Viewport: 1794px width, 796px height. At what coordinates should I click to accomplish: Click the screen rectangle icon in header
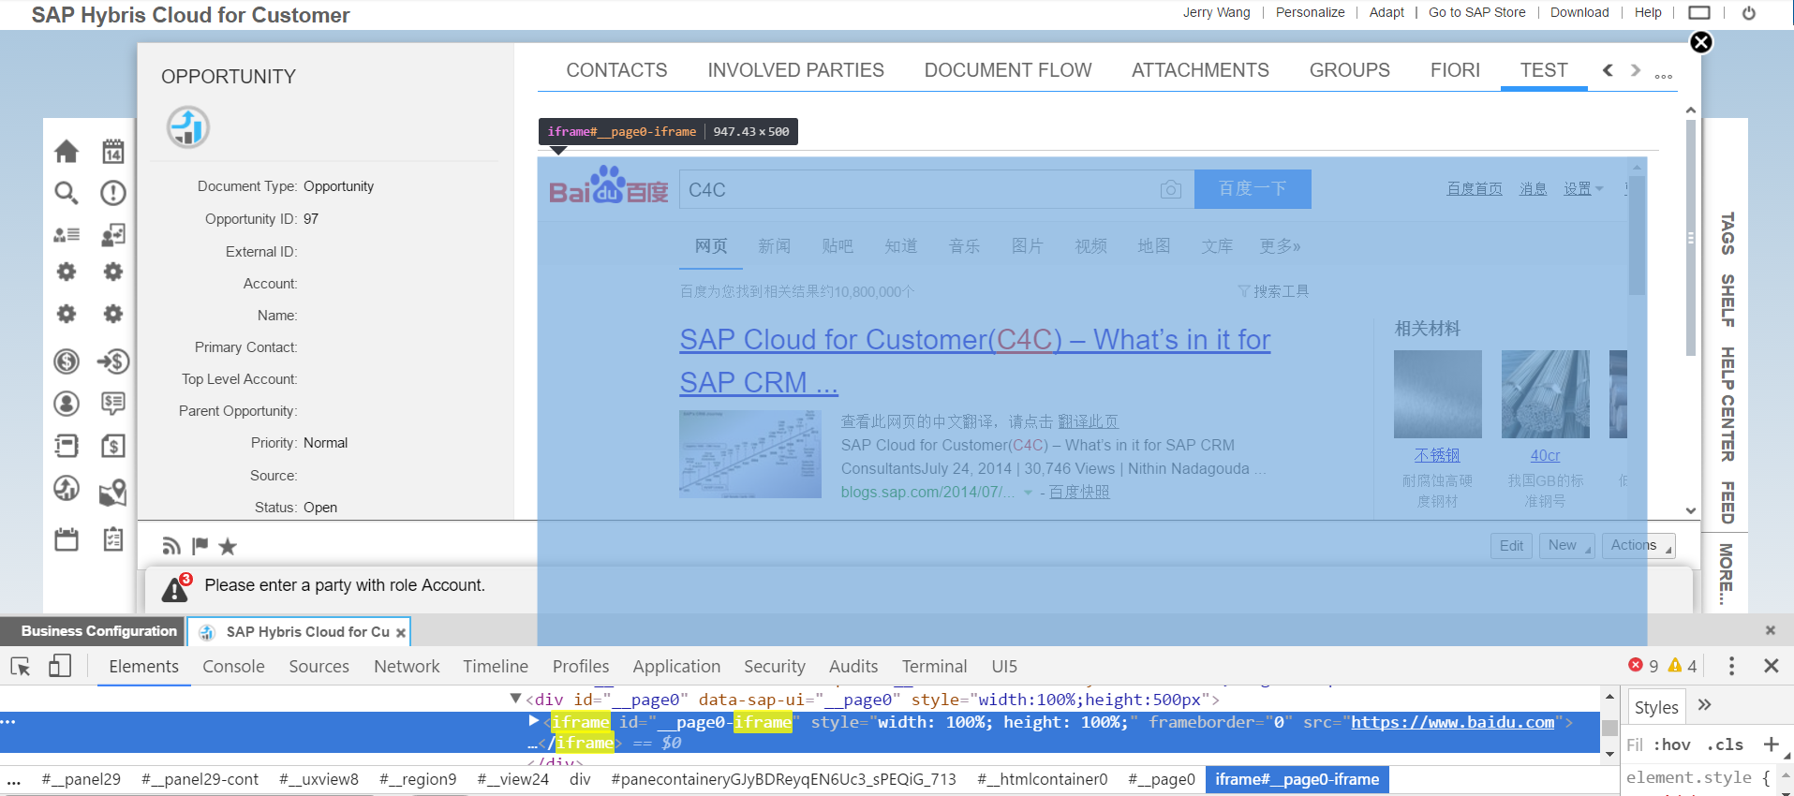tap(1699, 13)
